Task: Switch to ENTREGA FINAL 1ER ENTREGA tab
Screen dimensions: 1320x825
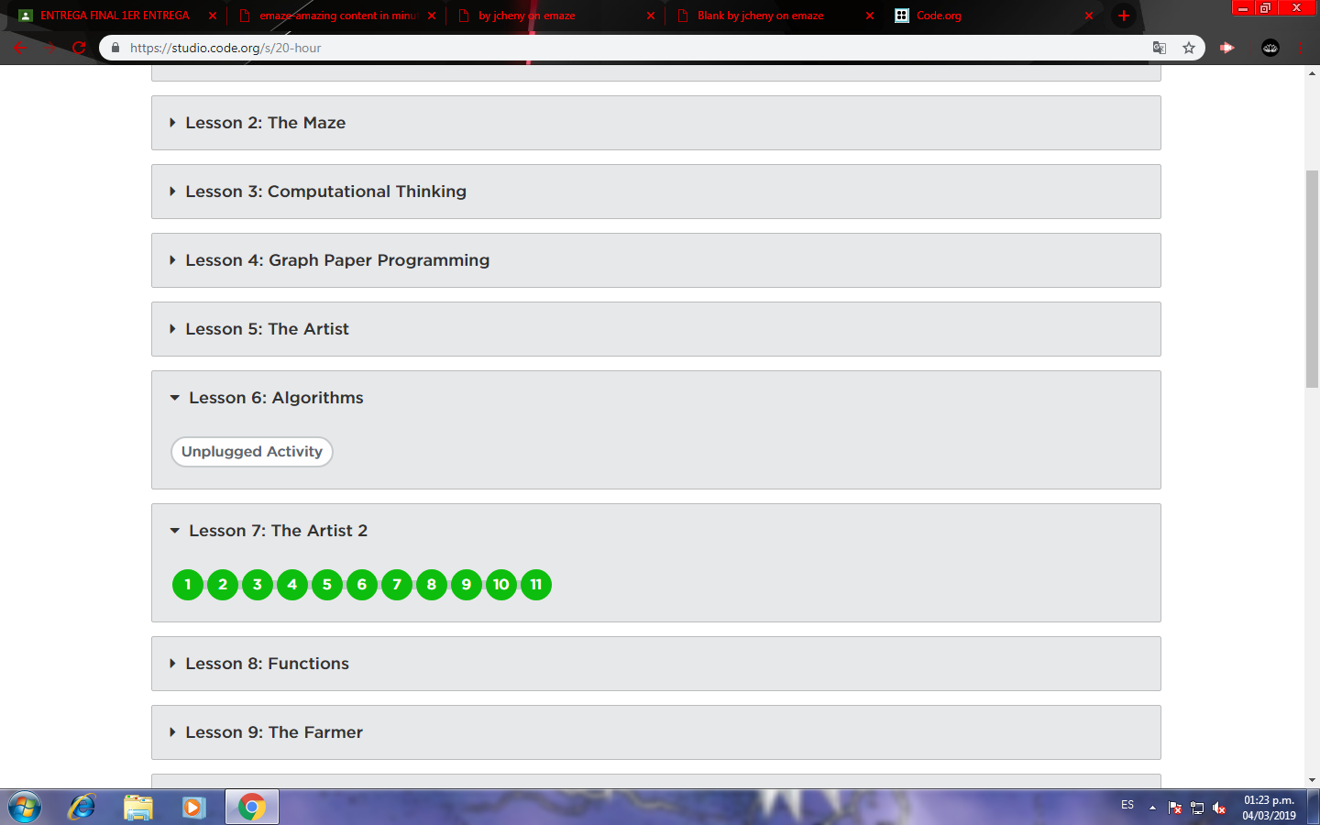Action: tap(115, 16)
